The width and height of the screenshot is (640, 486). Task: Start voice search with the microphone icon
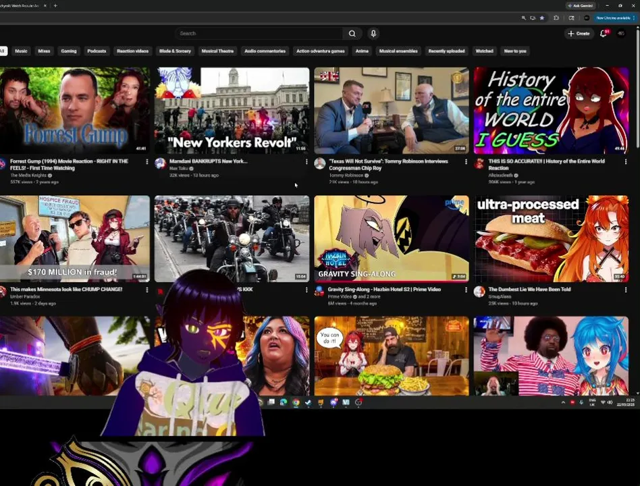(x=373, y=34)
